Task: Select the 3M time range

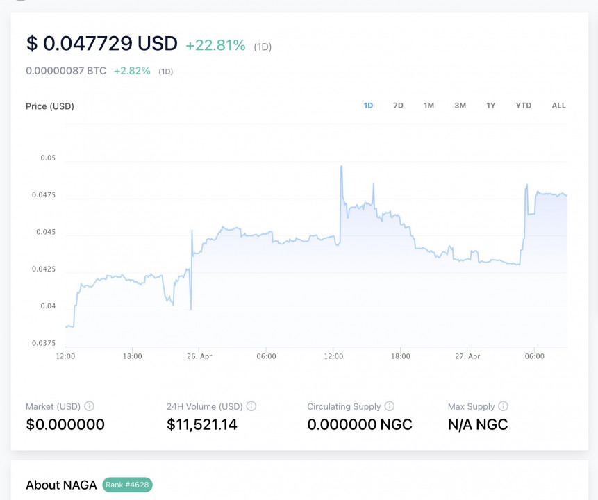Action: click(460, 106)
